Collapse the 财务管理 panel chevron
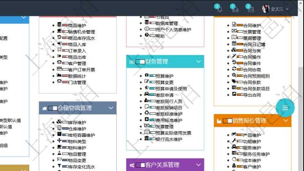 coord(198,62)
